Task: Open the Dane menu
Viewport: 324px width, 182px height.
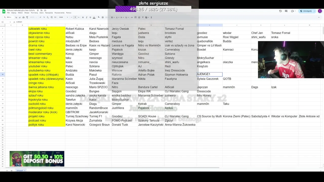Action: pos(42,13)
